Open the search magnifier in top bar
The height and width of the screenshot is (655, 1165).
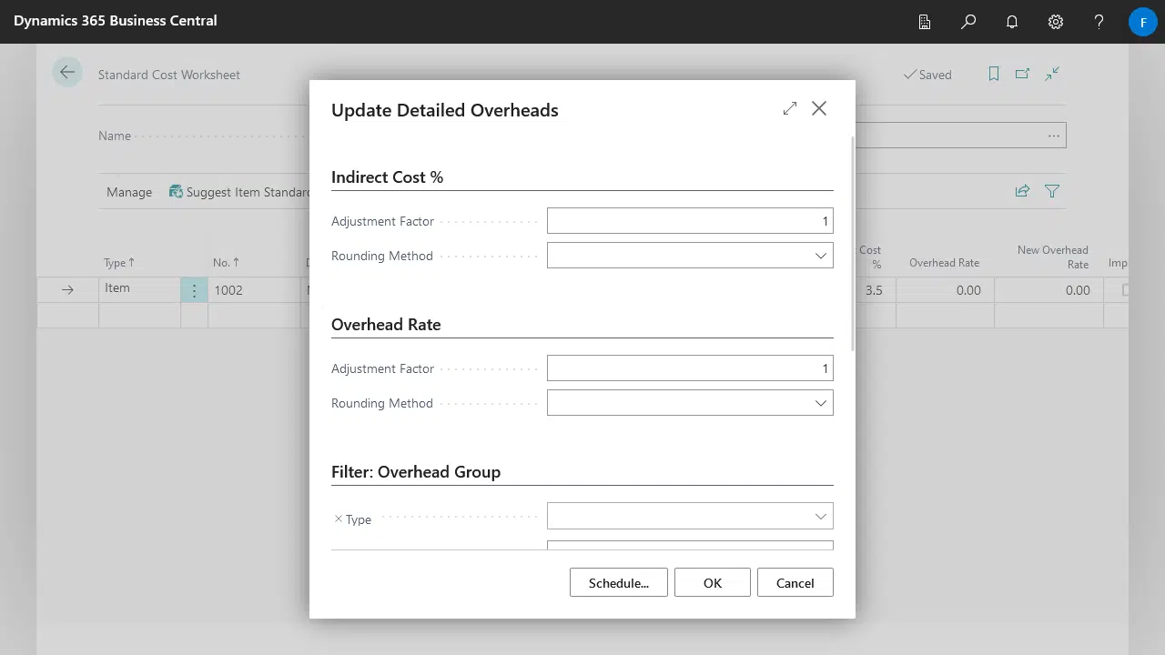(x=968, y=22)
